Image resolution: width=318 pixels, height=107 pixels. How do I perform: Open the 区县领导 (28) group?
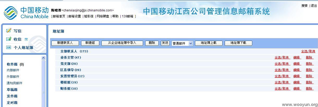pos(71,70)
